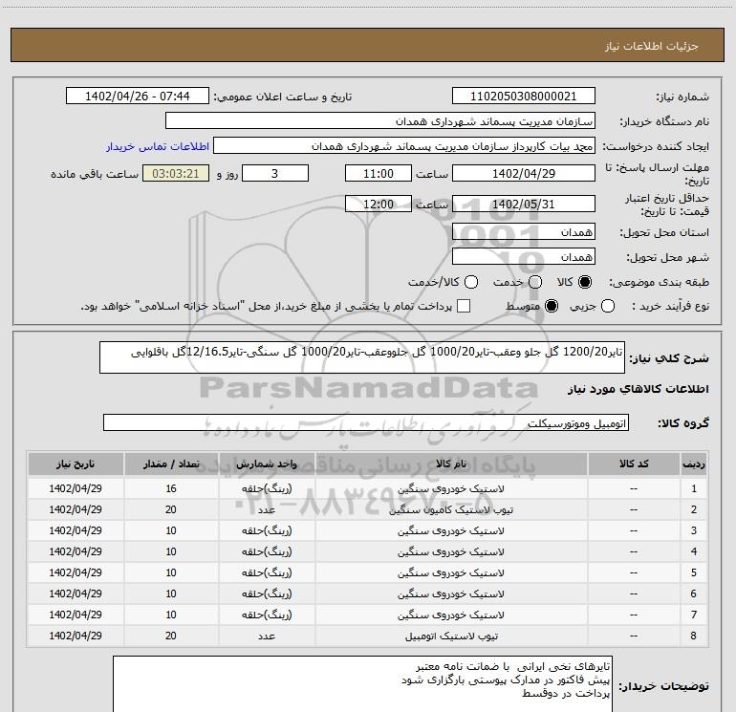Click the request creator name field

404,146
